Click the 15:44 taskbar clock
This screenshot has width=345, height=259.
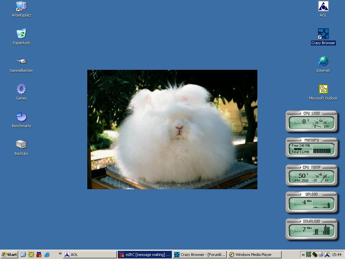click(x=337, y=255)
